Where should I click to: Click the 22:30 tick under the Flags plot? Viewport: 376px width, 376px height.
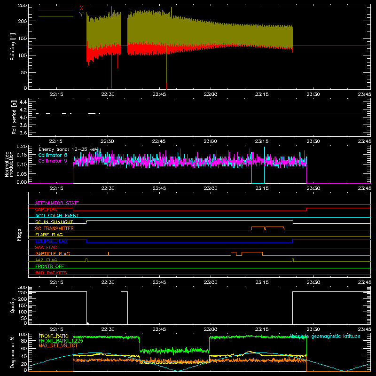tap(108, 282)
